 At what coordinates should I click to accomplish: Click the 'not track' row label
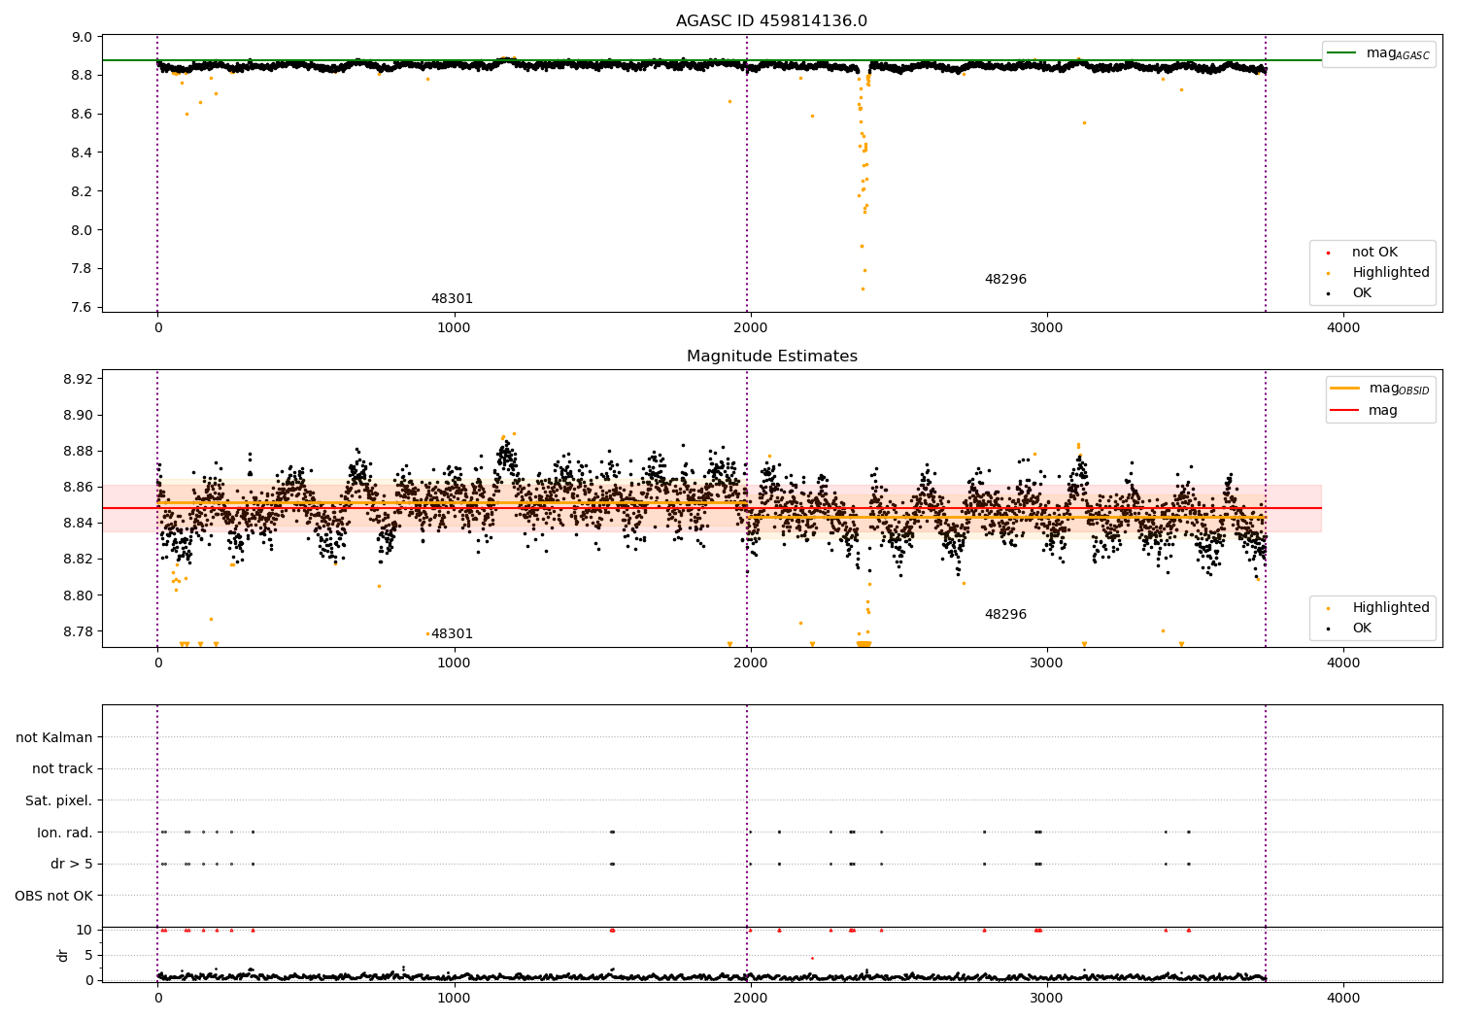62,769
